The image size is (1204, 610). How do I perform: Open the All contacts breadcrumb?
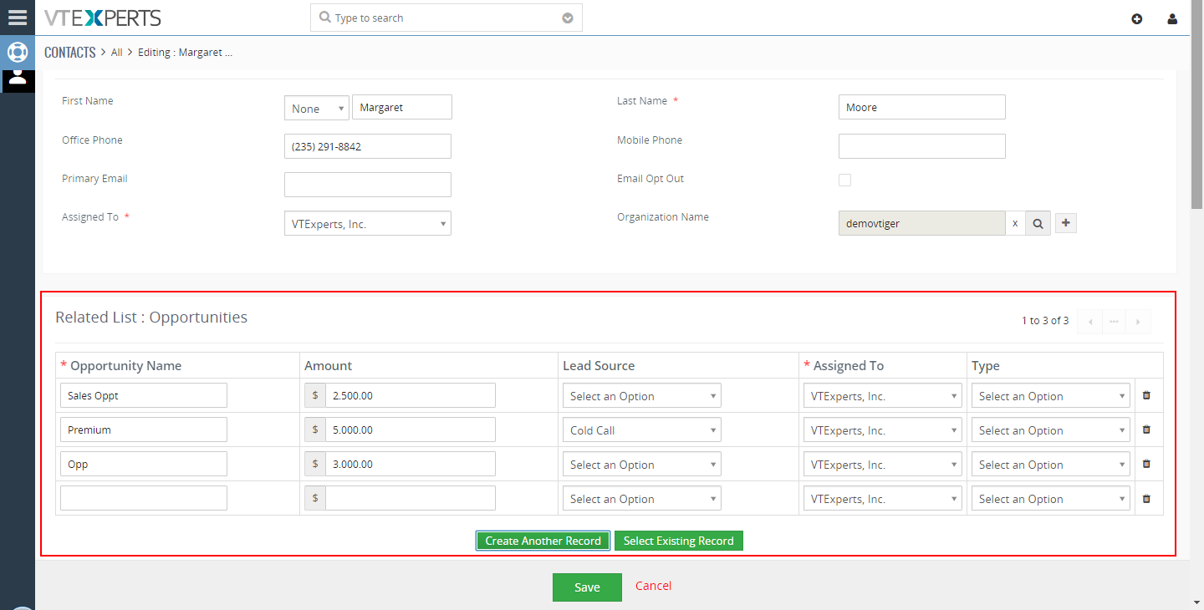click(116, 52)
